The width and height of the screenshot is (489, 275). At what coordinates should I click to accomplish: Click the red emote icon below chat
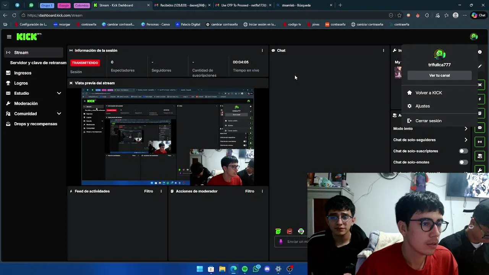[290, 231]
